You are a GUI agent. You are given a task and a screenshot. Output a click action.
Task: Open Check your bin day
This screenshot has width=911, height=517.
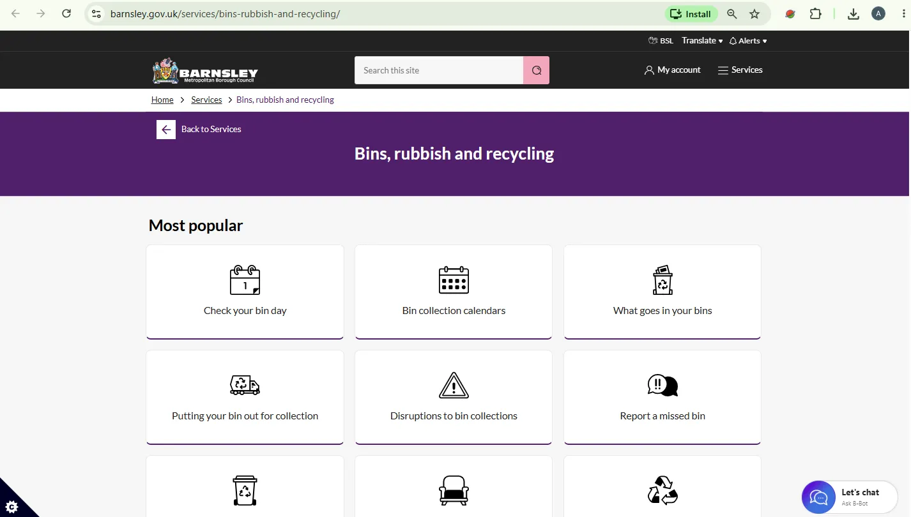(x=245, y=311)
